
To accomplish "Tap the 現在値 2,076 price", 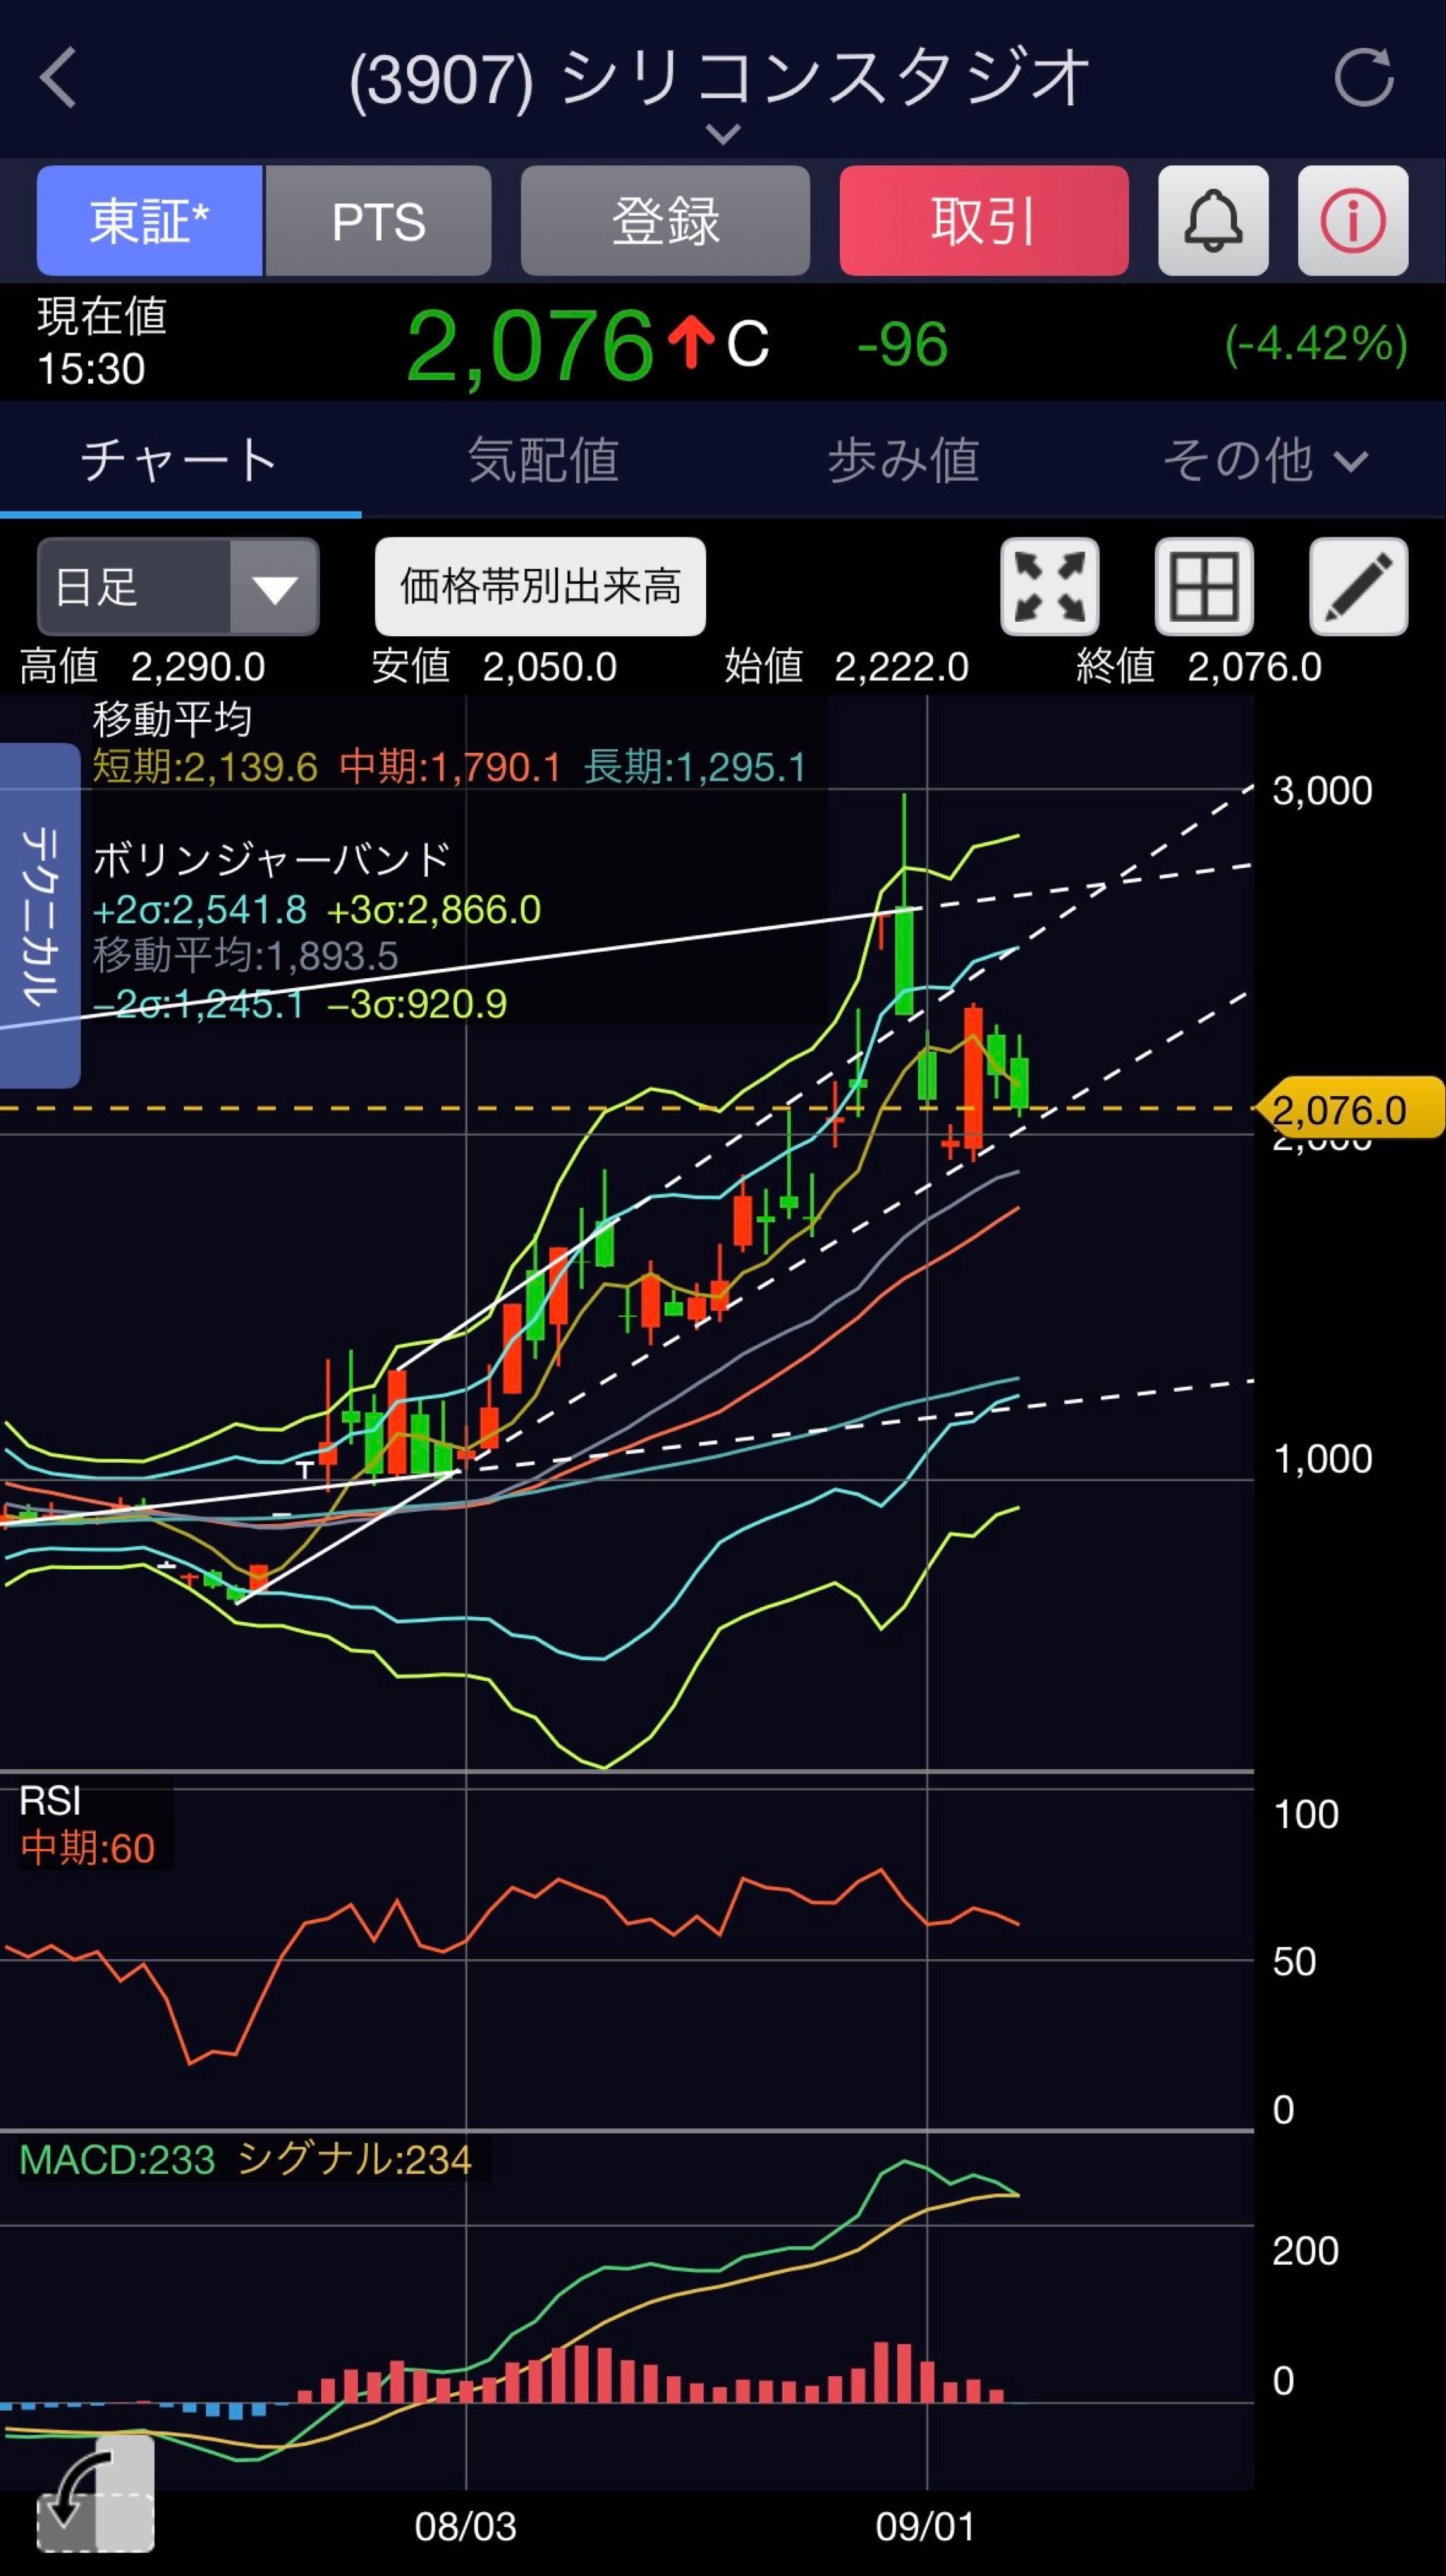I will (530, 345).
